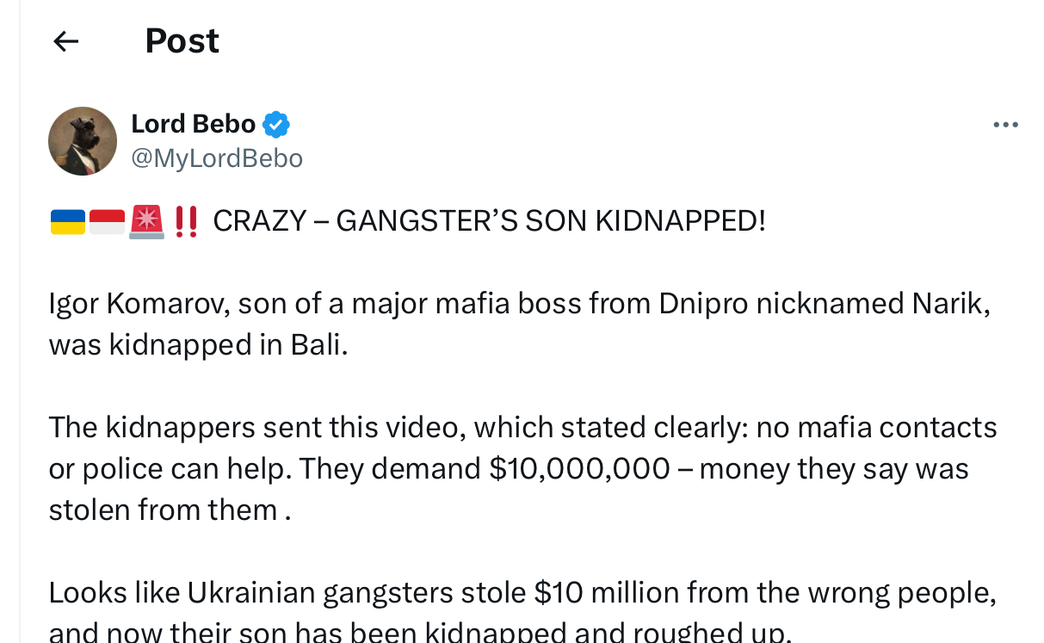
Task: Open the @MyLordBebo handle link
Action: [217, 158]
